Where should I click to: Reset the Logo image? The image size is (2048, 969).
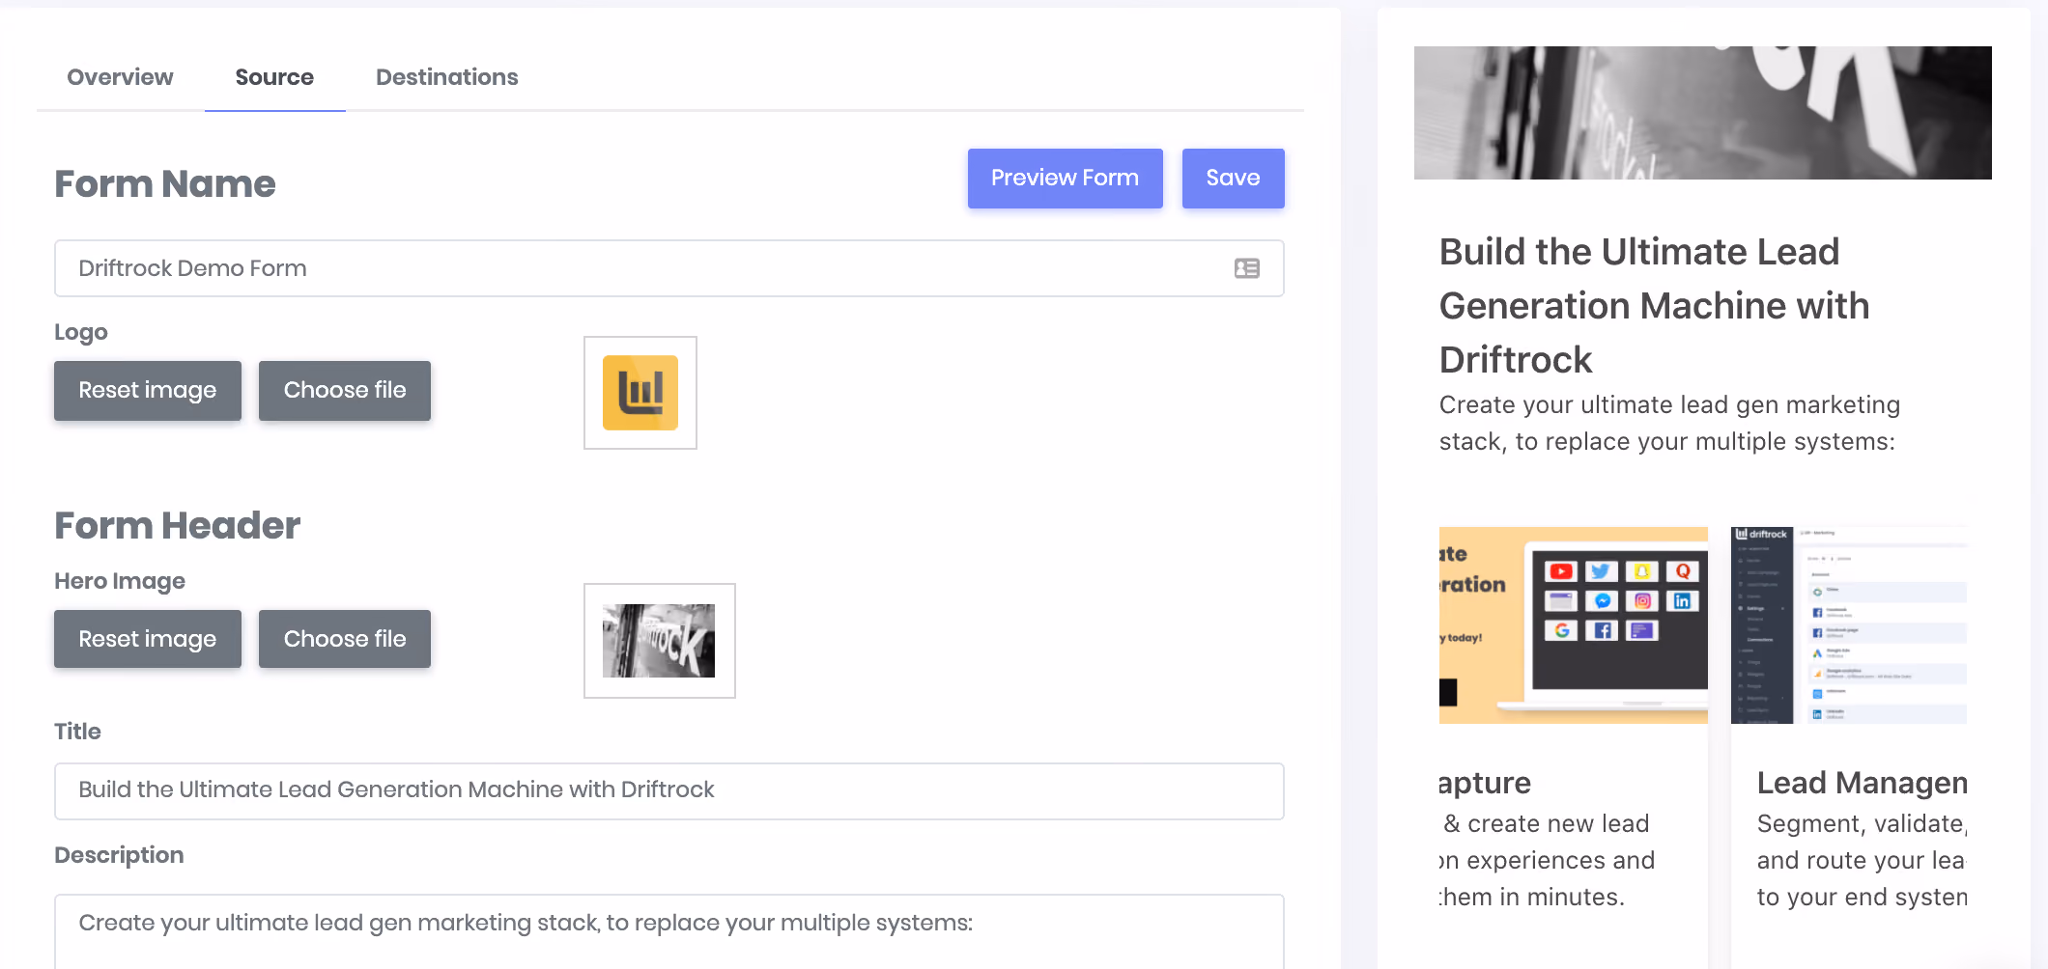pyautogui.click(x=148, y=391)
